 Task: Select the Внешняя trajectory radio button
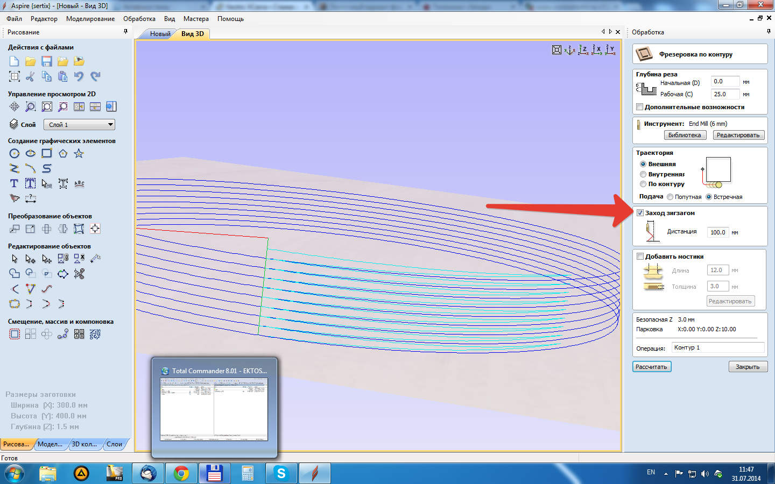click(643, 164)
